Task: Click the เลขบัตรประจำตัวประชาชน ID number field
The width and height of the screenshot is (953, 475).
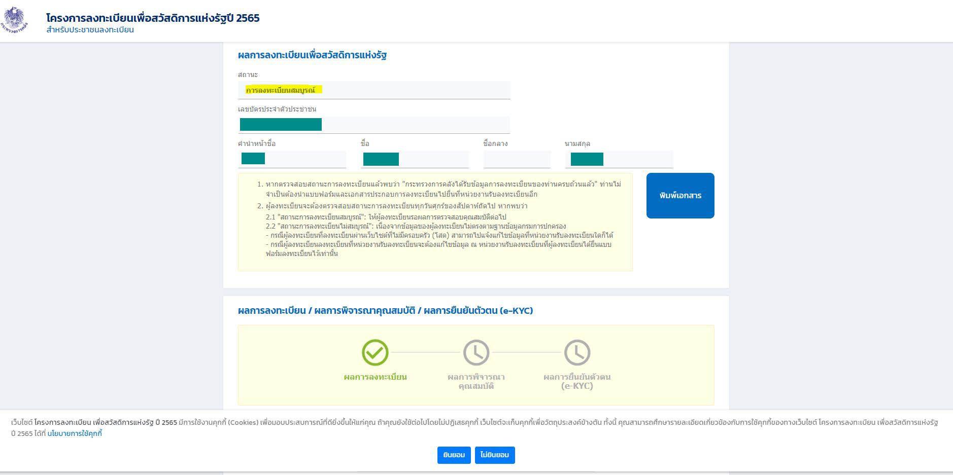Action: (374, 125)
